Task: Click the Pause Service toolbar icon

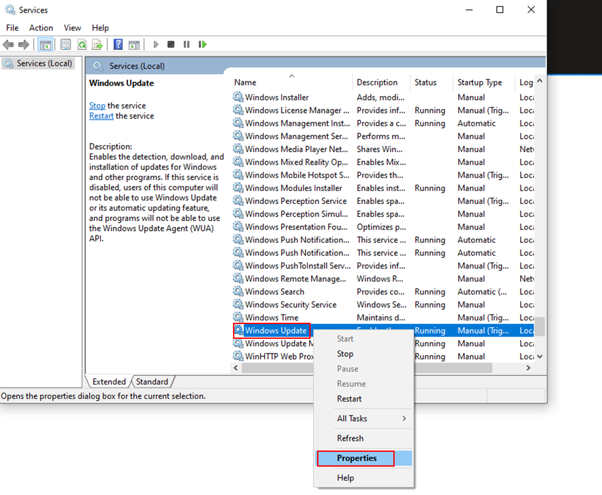Action: point(186,44)
